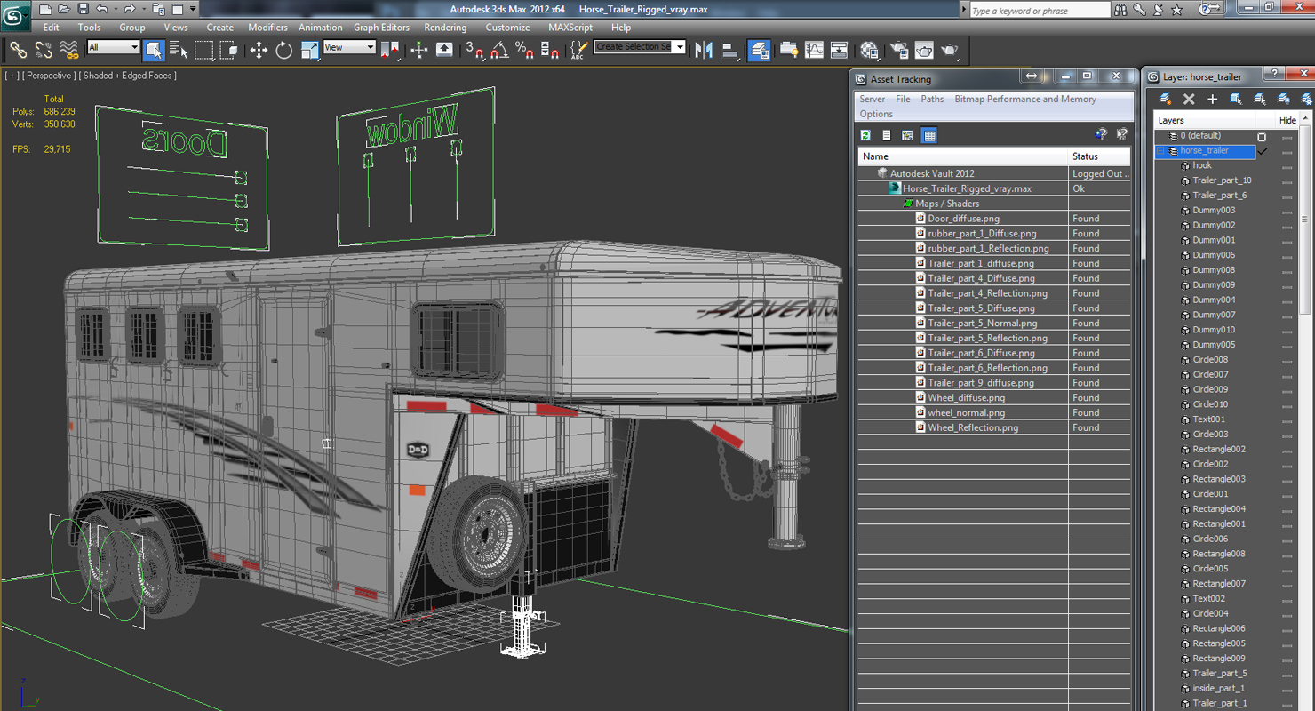The image size is (1315, 711).
Task: Open the redo history dropdown arrow
Action: [x=142, y=9]
